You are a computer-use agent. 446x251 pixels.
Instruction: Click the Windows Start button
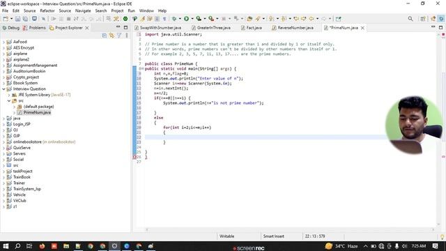(6, 246)
